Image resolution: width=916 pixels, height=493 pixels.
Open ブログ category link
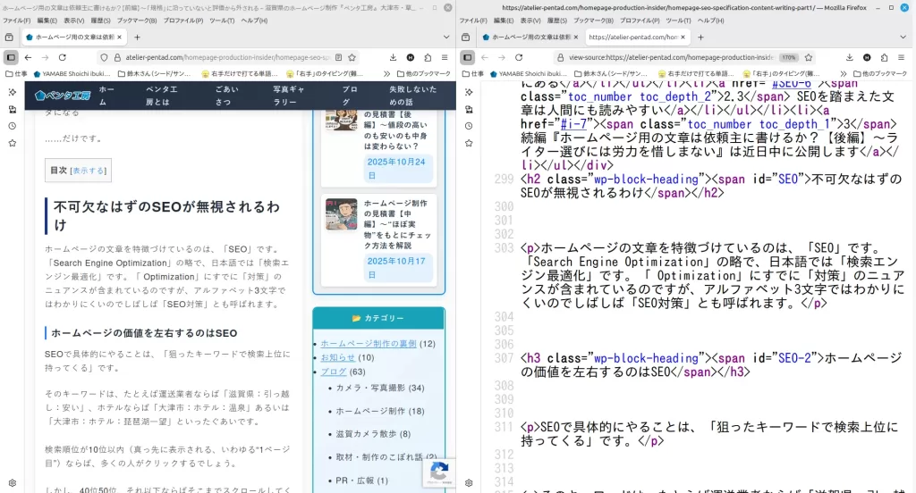[334, 372]
